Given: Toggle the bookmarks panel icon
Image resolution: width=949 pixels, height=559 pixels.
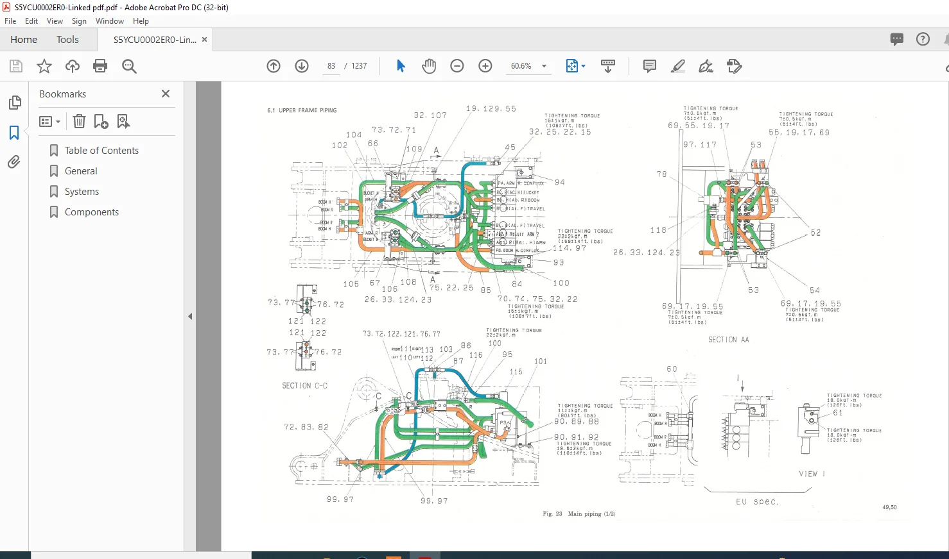Looking at the screenshot, I should tap(14, 133).
